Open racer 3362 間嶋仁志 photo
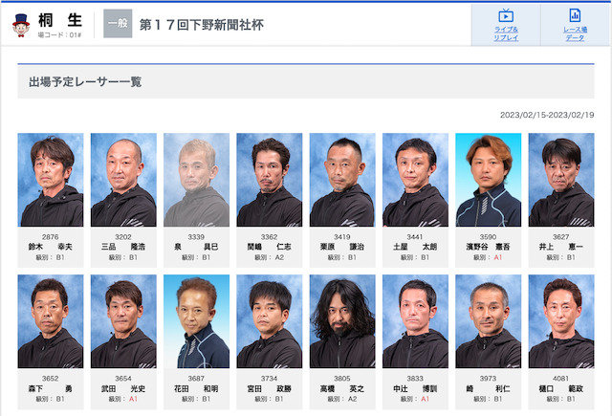This screenshot has height=416, width=612. pyautogui.click(x=270, y=180)
